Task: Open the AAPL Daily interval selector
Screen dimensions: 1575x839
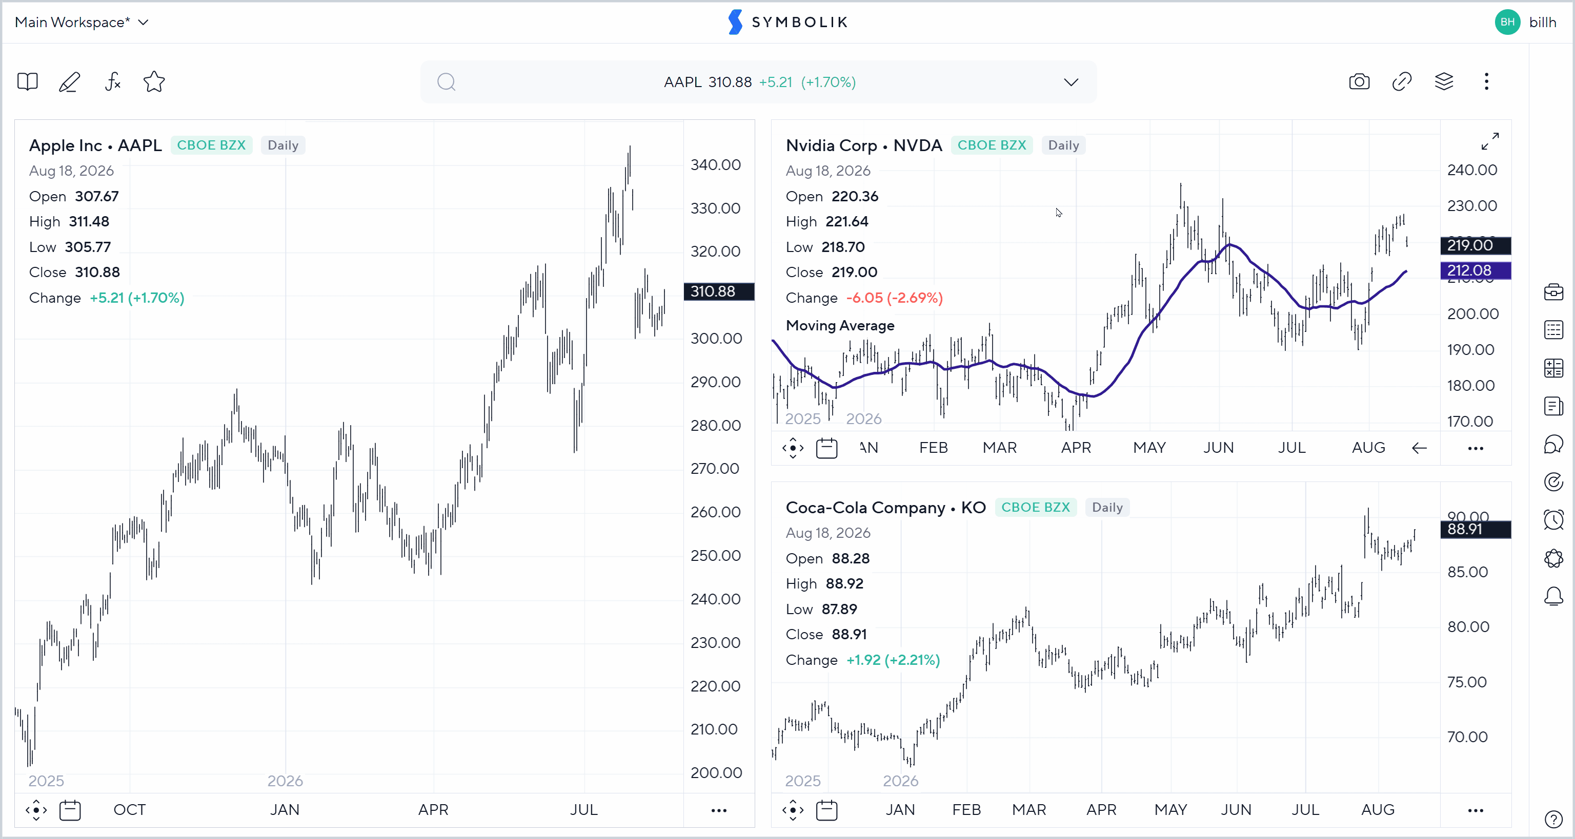Action: pos(282,145)
